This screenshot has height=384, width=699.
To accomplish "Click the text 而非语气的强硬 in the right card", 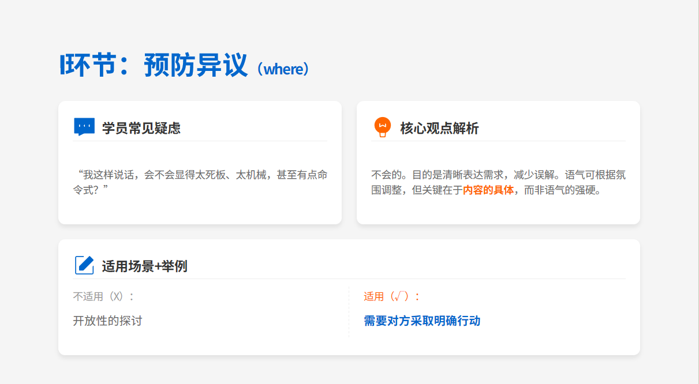I will pos(562,190).
